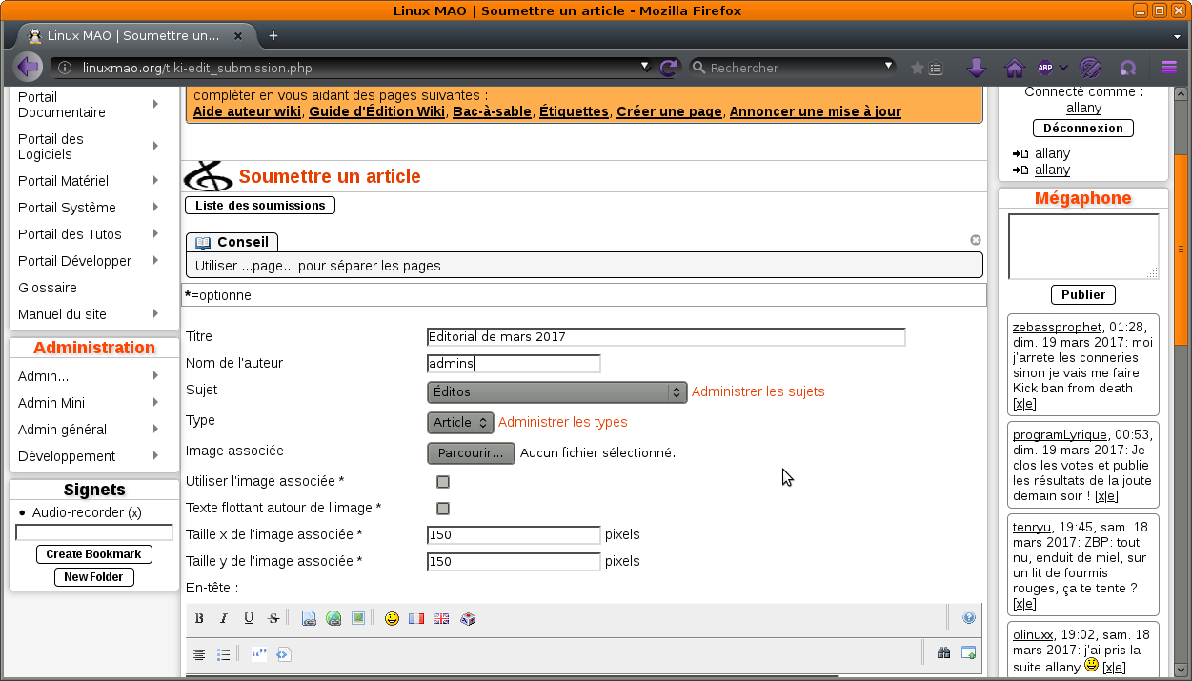
Task: Click the 'Nom de l'auteur' input field
Action: click(x=514, y=364)
